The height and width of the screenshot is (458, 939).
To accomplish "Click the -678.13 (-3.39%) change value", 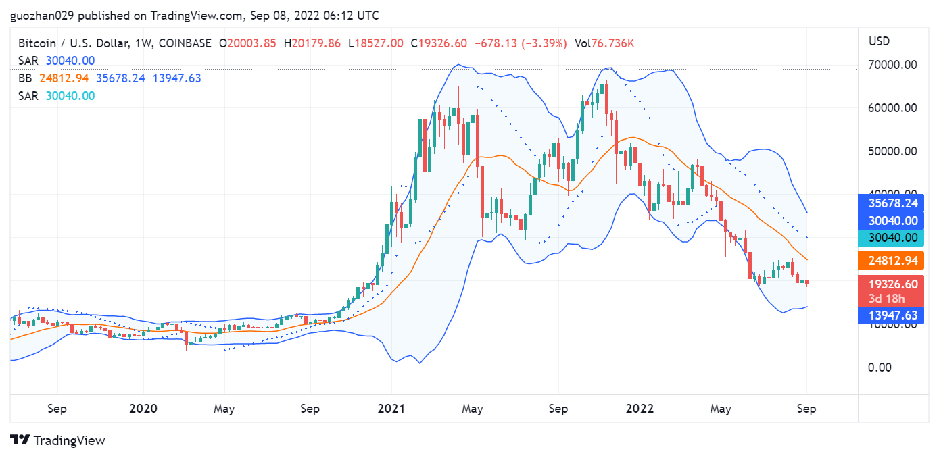I will pos(521,43).
